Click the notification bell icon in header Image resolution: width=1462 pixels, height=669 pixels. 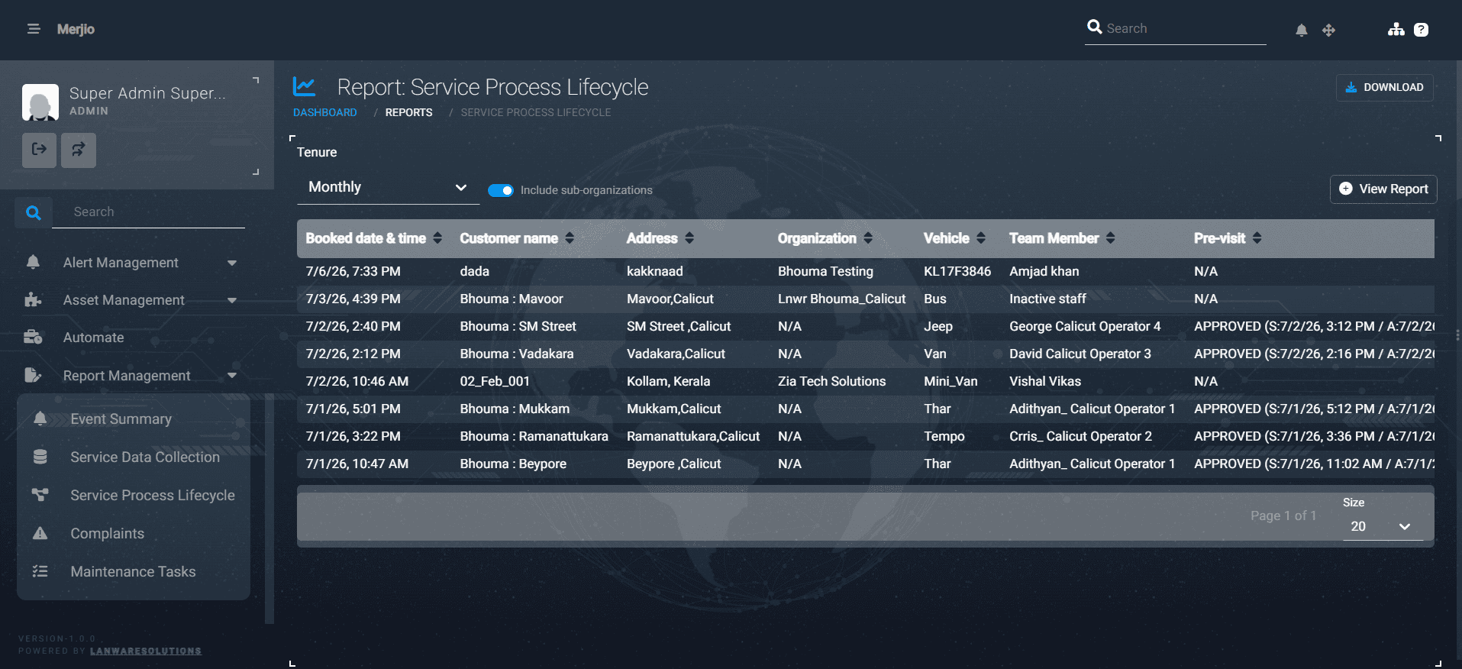coord(1302,30)
